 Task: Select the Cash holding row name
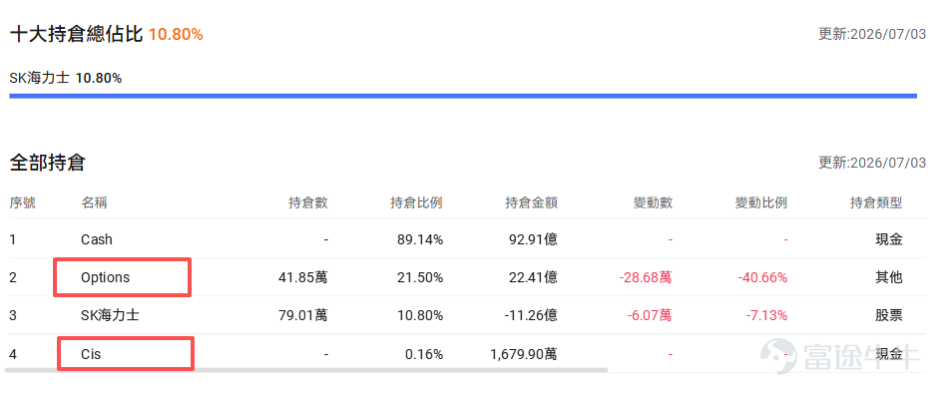[97, 239]
